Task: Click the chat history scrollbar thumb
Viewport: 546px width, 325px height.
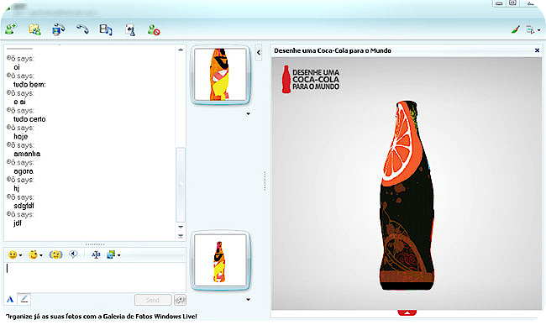Action: coord(181,185)
